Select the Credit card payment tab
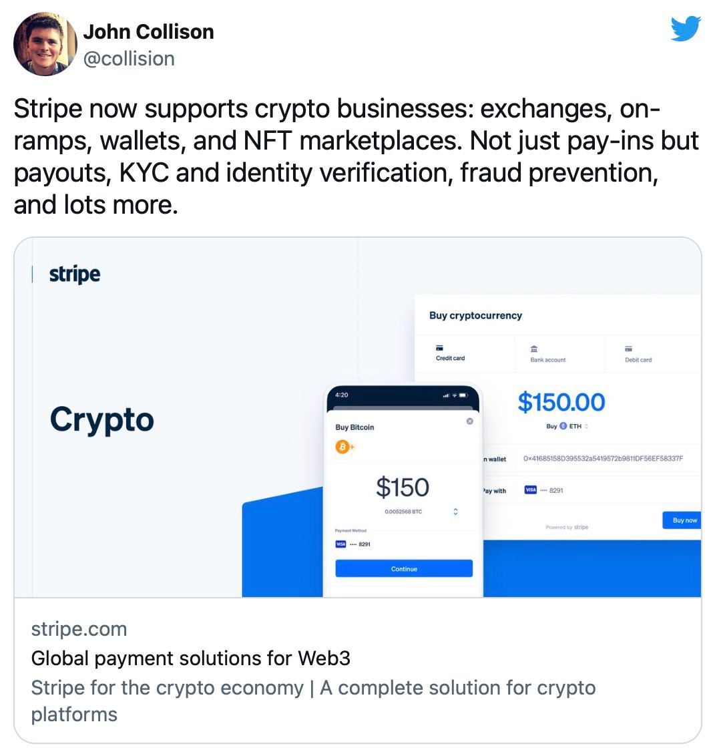The width and height of the screenshot is (713, 752). pyautogui.click(x=450, y=353)
